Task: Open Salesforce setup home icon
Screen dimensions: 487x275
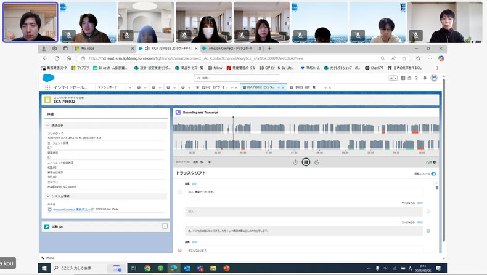Action: [409, 78]
